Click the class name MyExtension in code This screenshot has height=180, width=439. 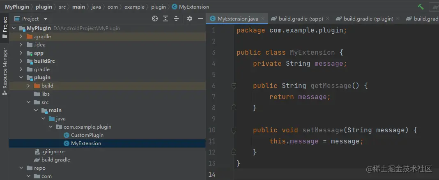click(x=312, y=53)
